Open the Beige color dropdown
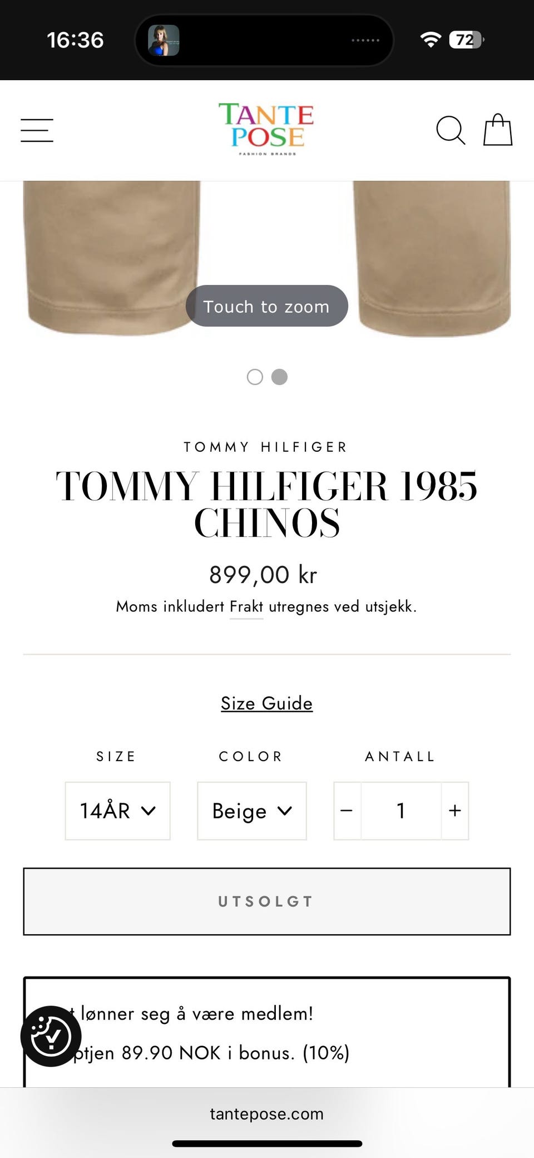This screenshot has width=534, height=1158. pos(252,811)
